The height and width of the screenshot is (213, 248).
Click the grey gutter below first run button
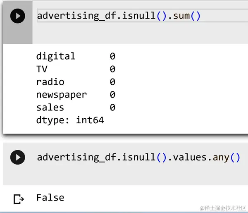pyautogui.click(x=17, y=35)
